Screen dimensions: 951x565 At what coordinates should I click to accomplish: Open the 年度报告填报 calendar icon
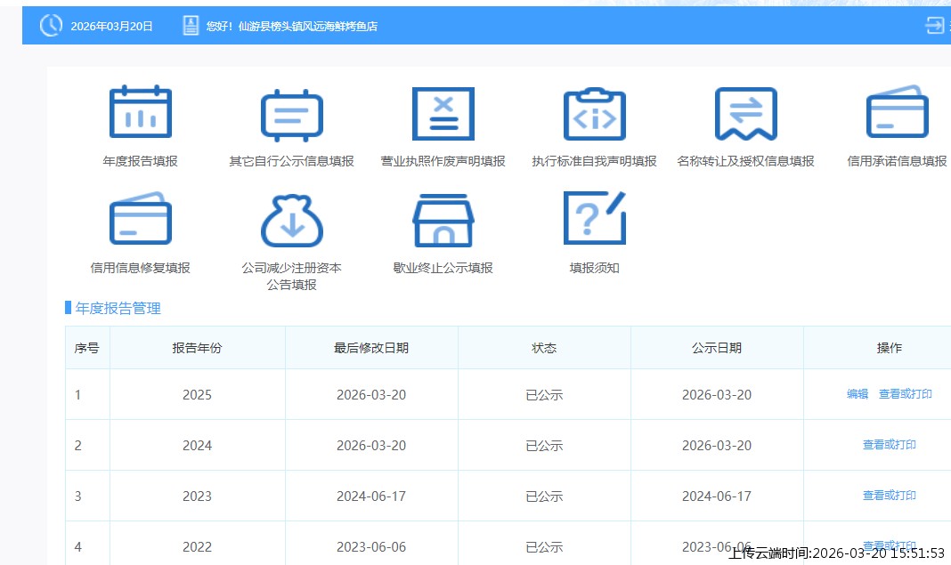click(140, 113)
